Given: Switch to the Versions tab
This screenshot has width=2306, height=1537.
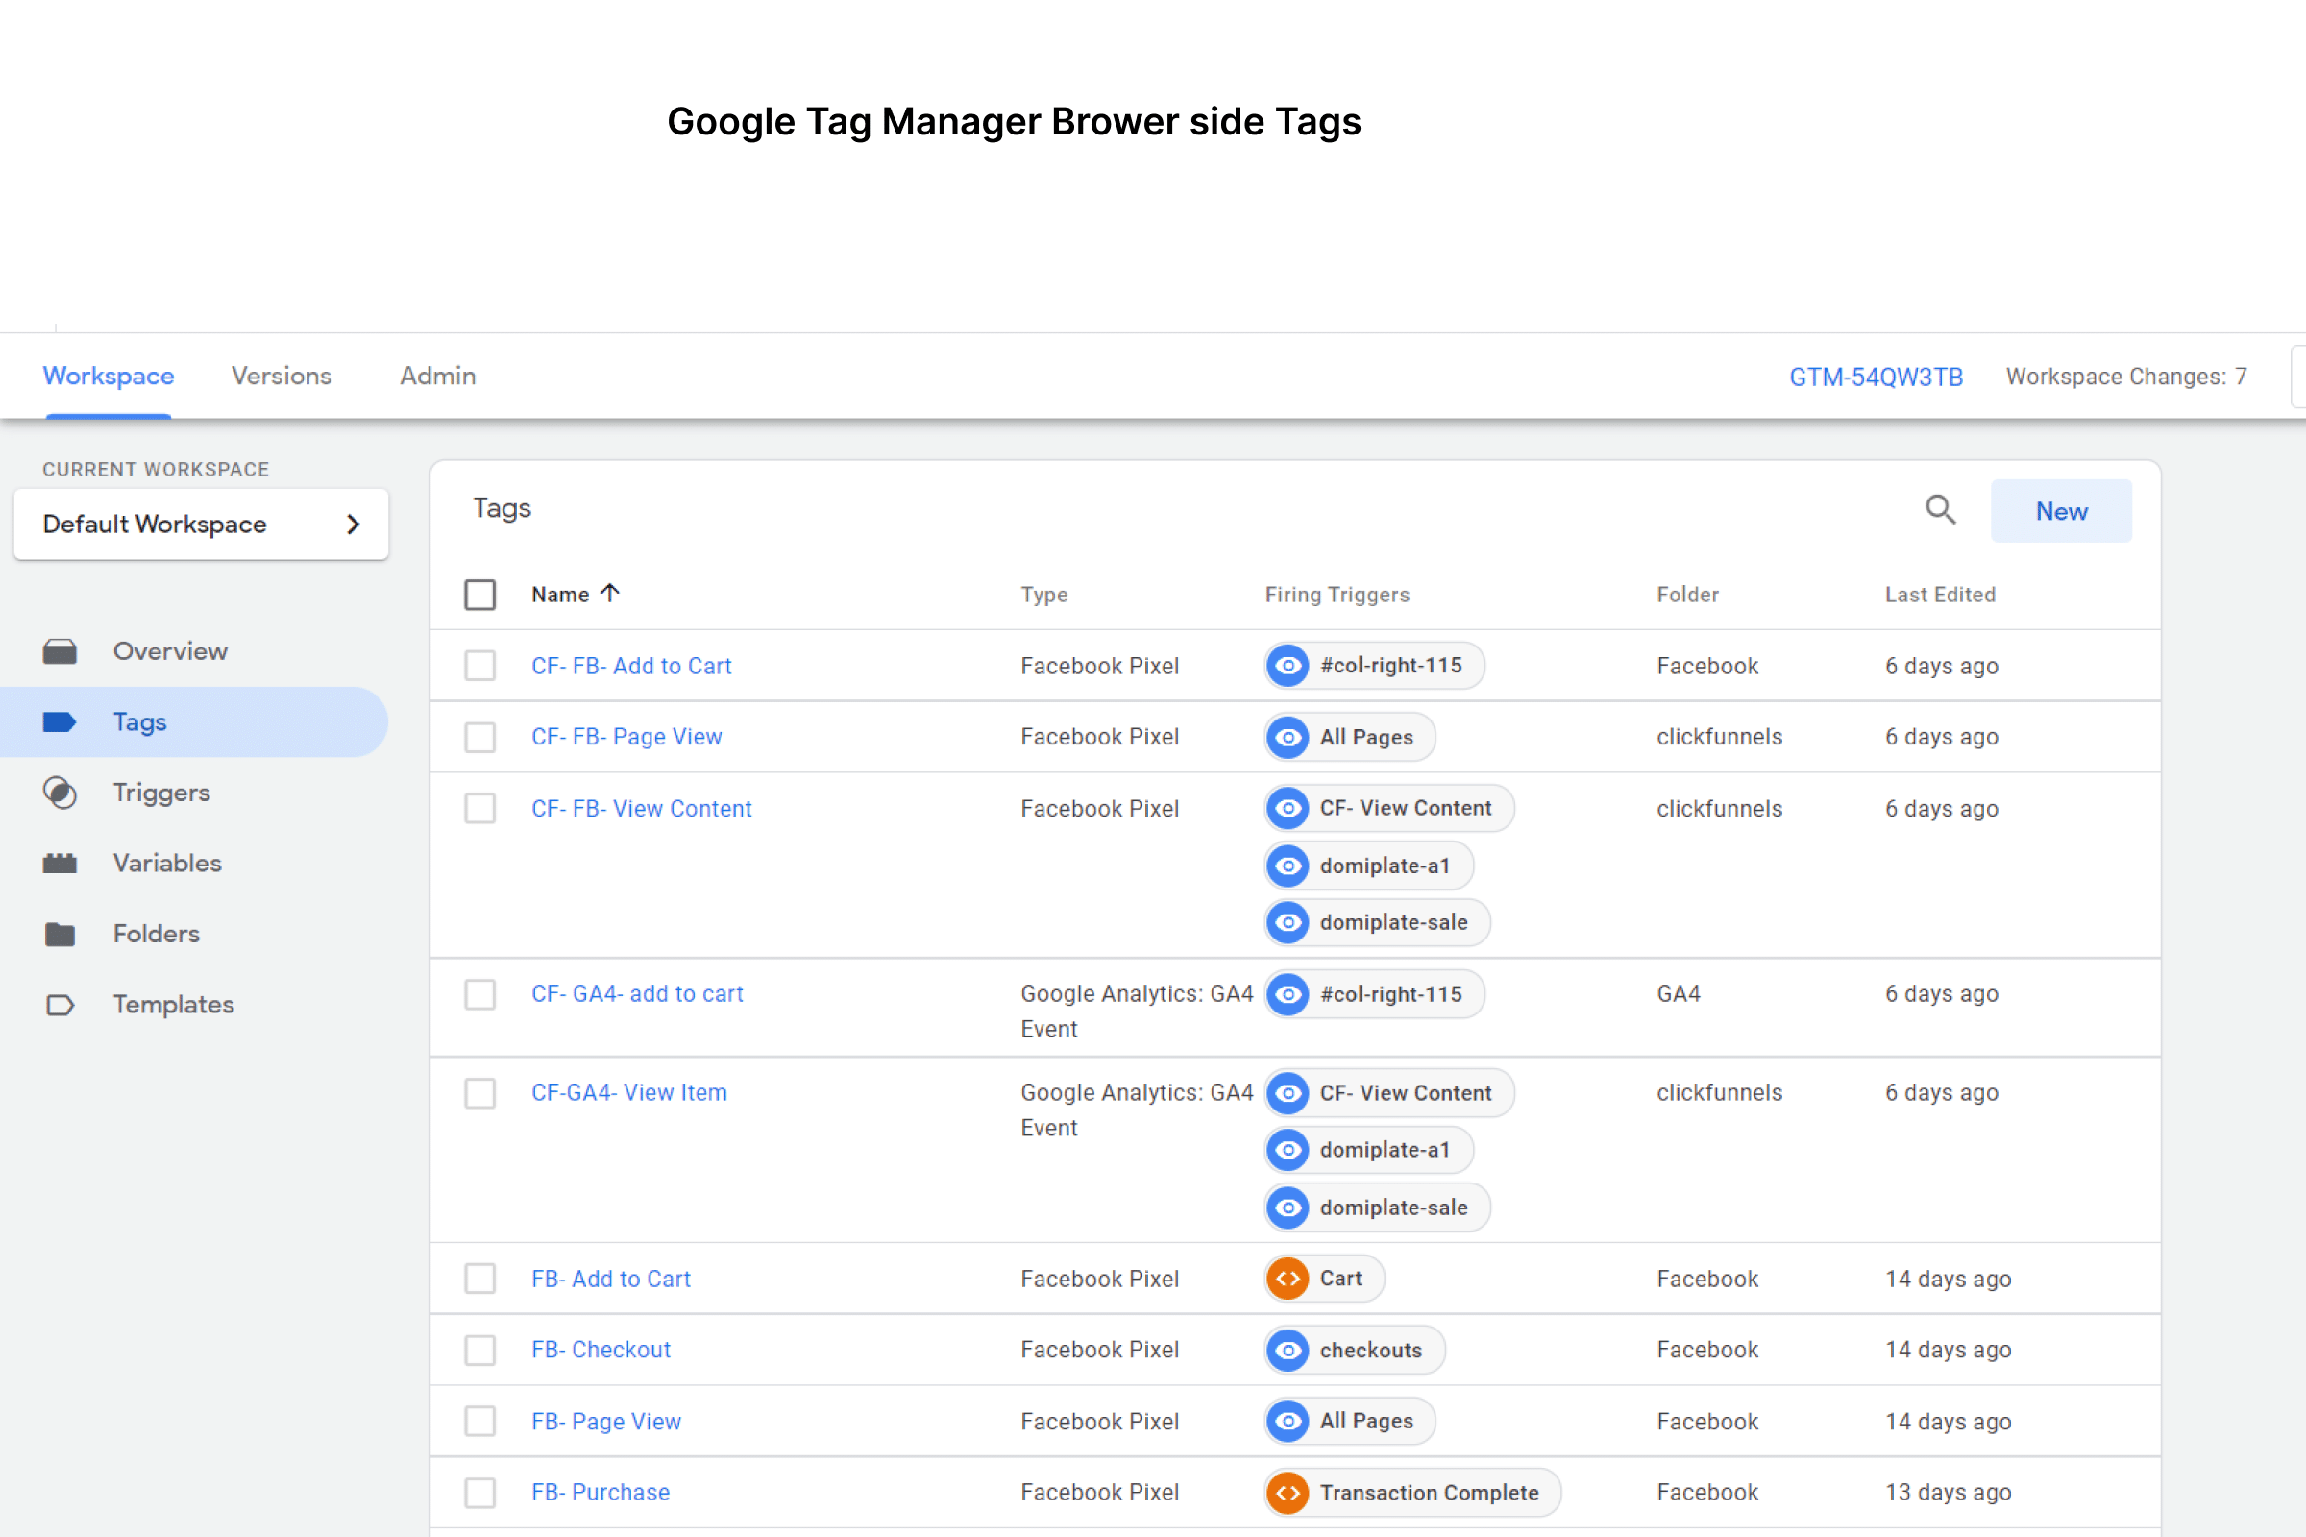Looking at the screenshot, I should [281, 377].
